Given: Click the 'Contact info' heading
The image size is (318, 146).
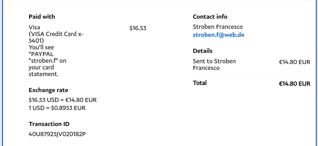Looking at the screenshot, I should pos(210,17).
